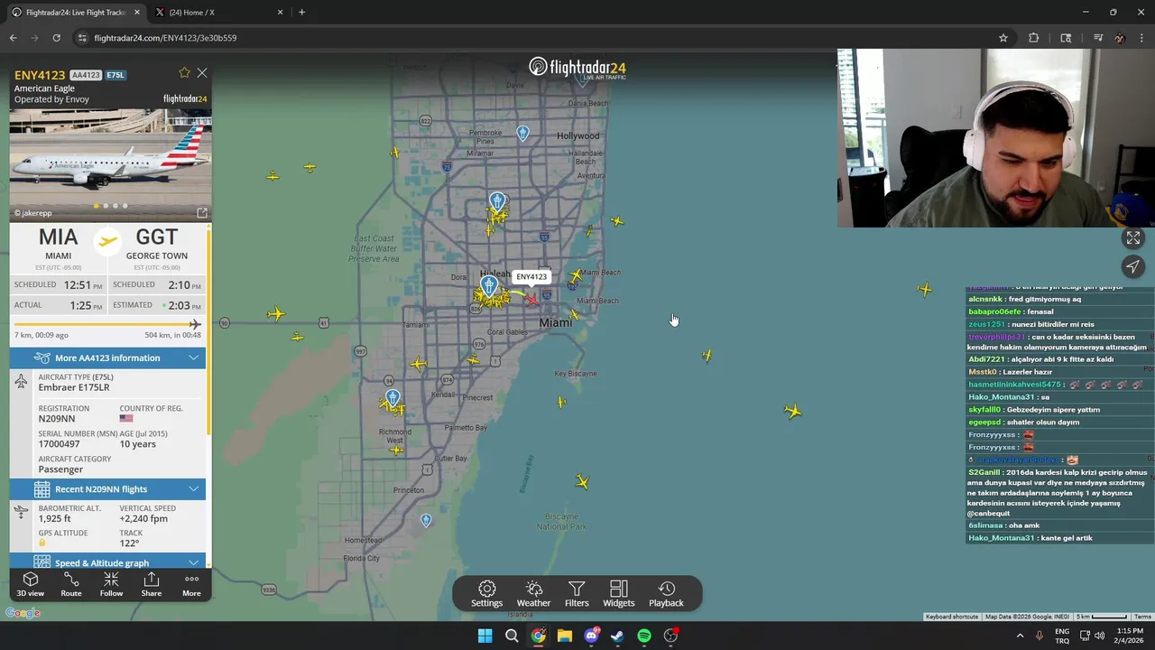Click the Flightradar24 logo

[x=577, y=68]
